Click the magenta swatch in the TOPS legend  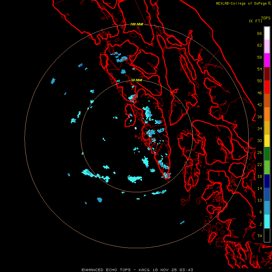[x=267, y=60]
